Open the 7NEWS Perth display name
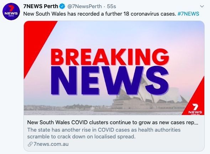The image size is (210, 154). coord(41,6)
